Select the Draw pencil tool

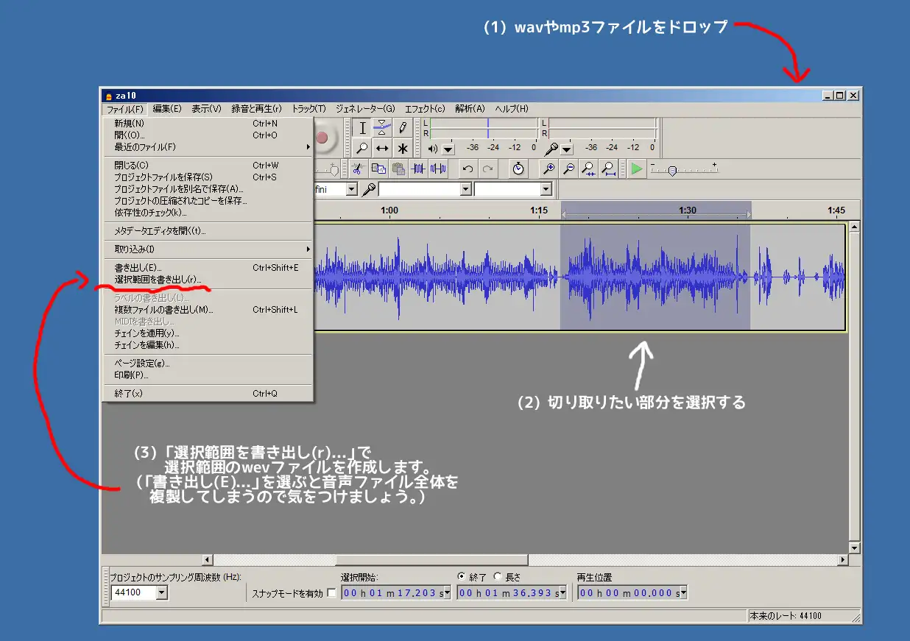point(403,127)
